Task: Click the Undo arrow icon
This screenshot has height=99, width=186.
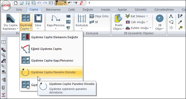Action: click(x=39, y=3)
